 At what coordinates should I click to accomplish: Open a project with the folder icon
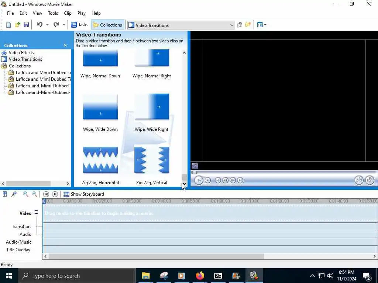click(x=17, y=25)
